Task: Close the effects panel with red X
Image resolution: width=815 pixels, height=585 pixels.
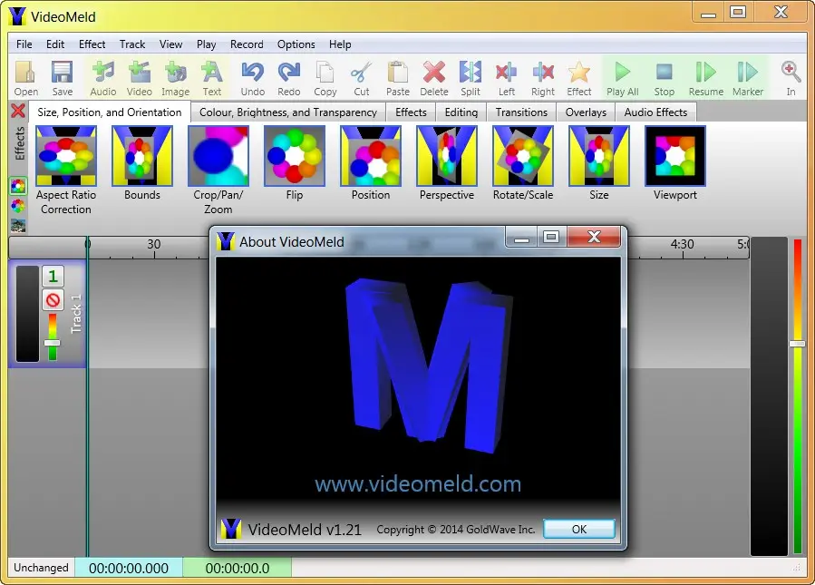Action: pos(18,111)
